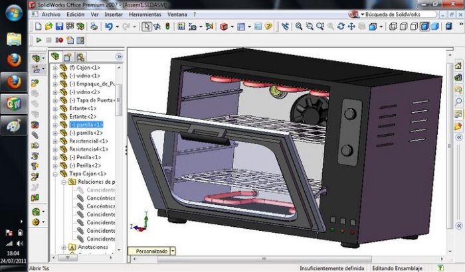Image resolution: width=465 pixels, height=272 pixels.
Task: Open the Insertar menu
Action: point(114,14)
